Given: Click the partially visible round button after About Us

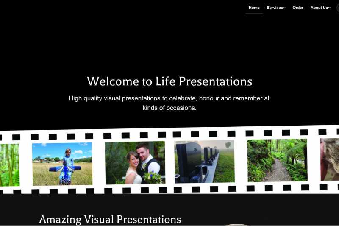Looking at the screenshot, I should click(338, 8).
